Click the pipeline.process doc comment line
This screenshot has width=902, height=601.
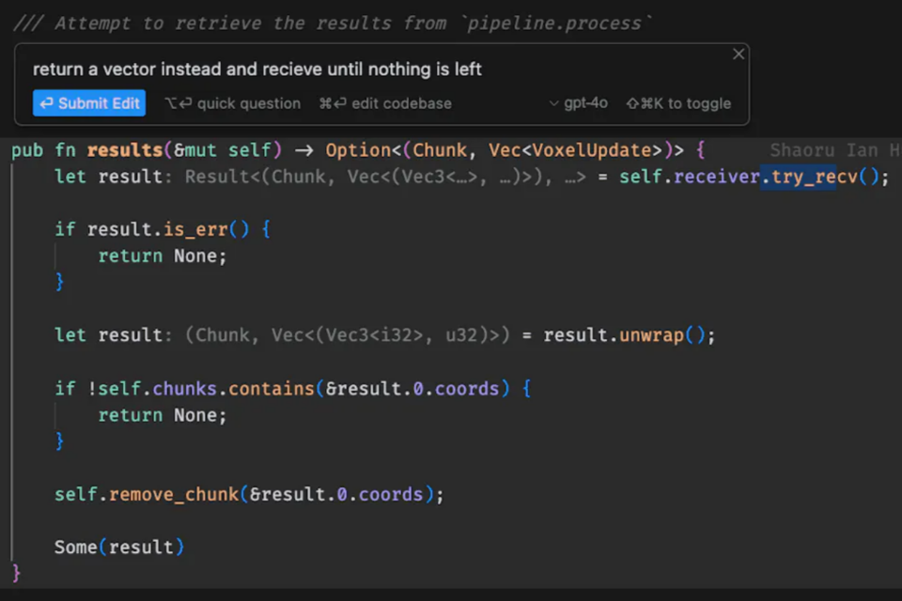pos(333,23)
